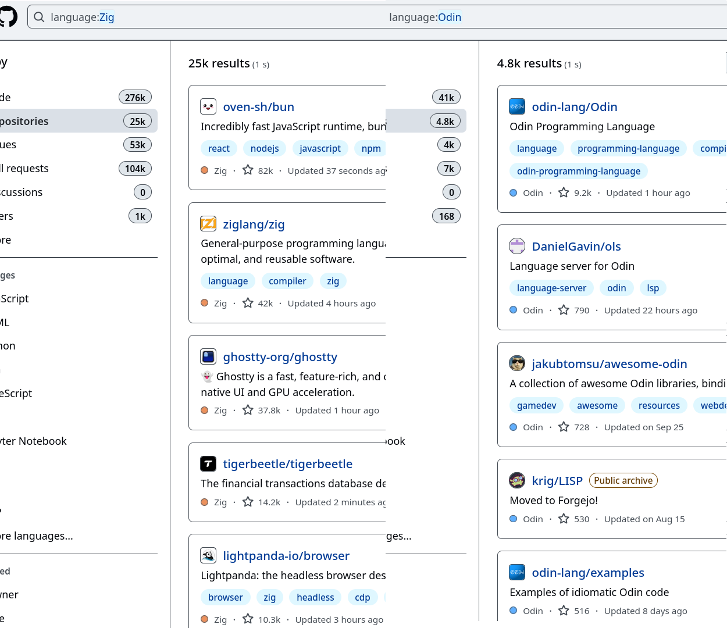Open the krig/LISP repository
This screenshot has width=727, height=628.
pyautogui.click(x=557, y=481)
